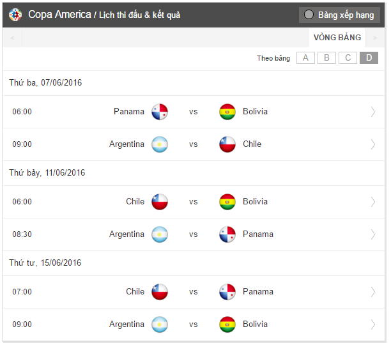Click Chile flag in the Argentina vs Chile match
This screenshot has width=391, height=343.
click(x=227, y=144)
